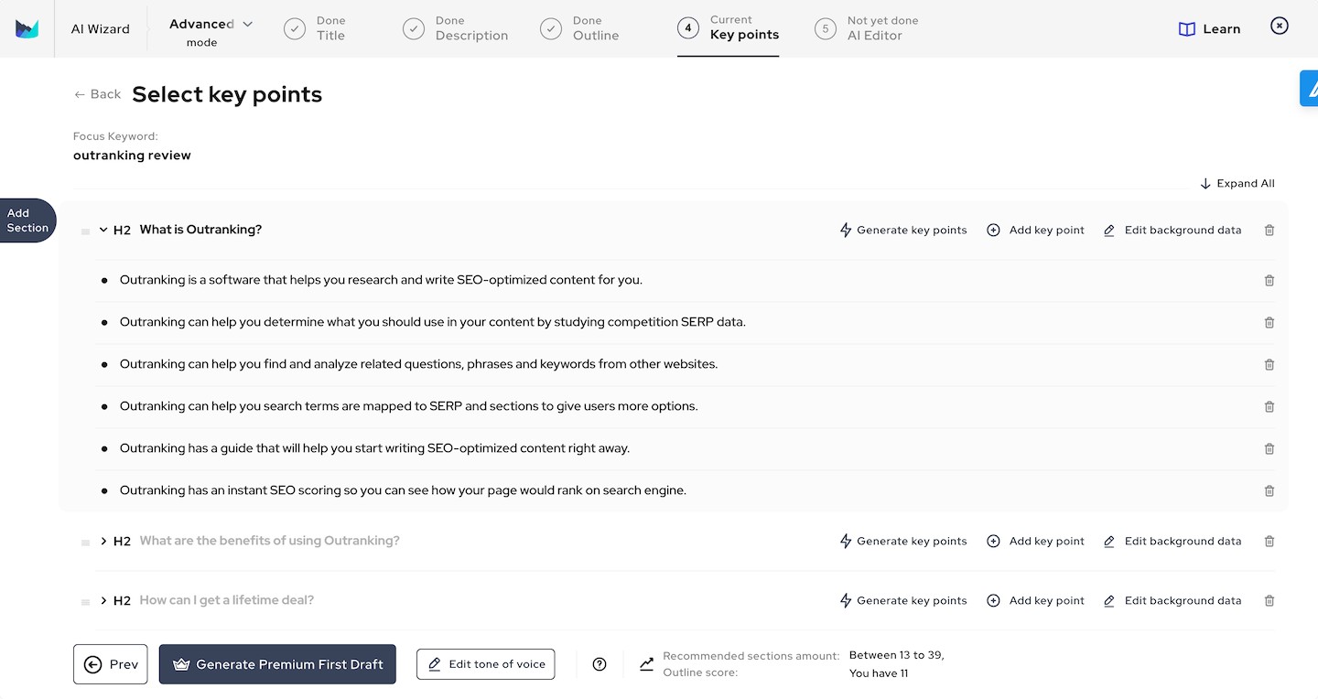Go to the Title step tab
This screenshot has height=699, width=1318.
pyautogui.click(x=315, y=28)
